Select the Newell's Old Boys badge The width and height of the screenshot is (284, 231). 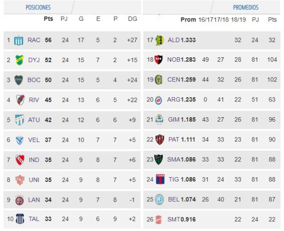point(158,59)
